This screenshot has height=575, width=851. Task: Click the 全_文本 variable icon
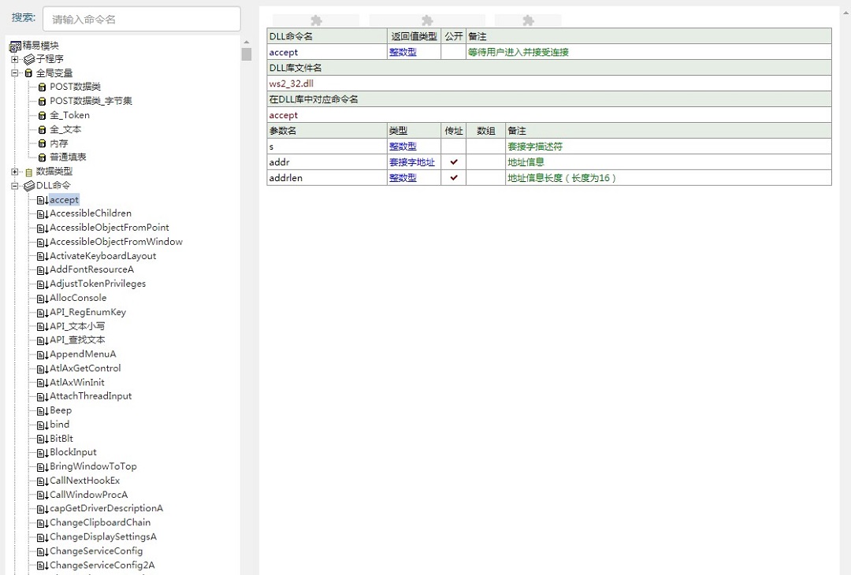pos(43,130)
